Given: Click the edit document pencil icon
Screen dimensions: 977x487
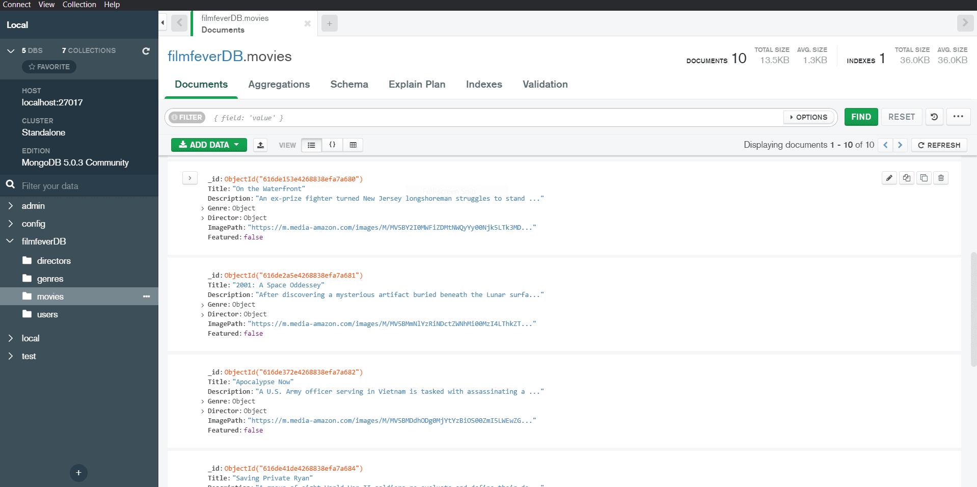Looking at the screenshot, I should pos(889,178).
